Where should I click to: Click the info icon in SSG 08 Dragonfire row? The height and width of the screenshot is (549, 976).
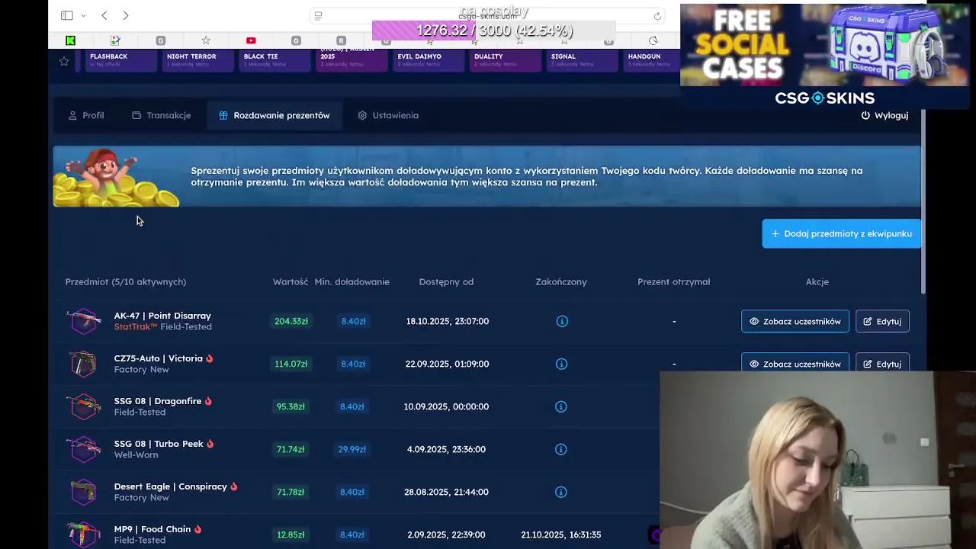coord(560,406)
